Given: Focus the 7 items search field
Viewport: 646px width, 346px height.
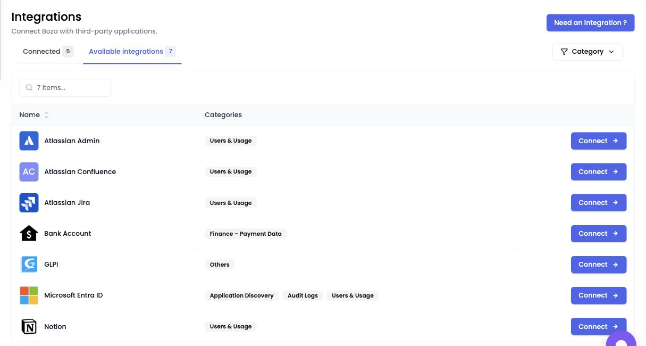Looking at the screenshot, I should tap(65, 88).
